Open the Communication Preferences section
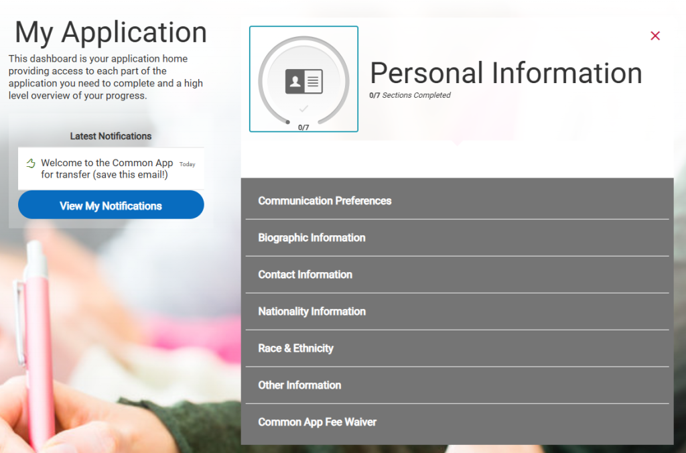This screenshot has width=686, height=453. point(325,201)
